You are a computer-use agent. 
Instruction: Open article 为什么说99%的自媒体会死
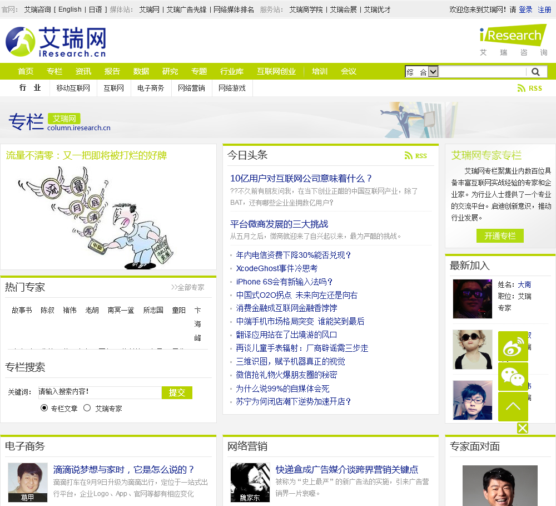pos(282,389)
